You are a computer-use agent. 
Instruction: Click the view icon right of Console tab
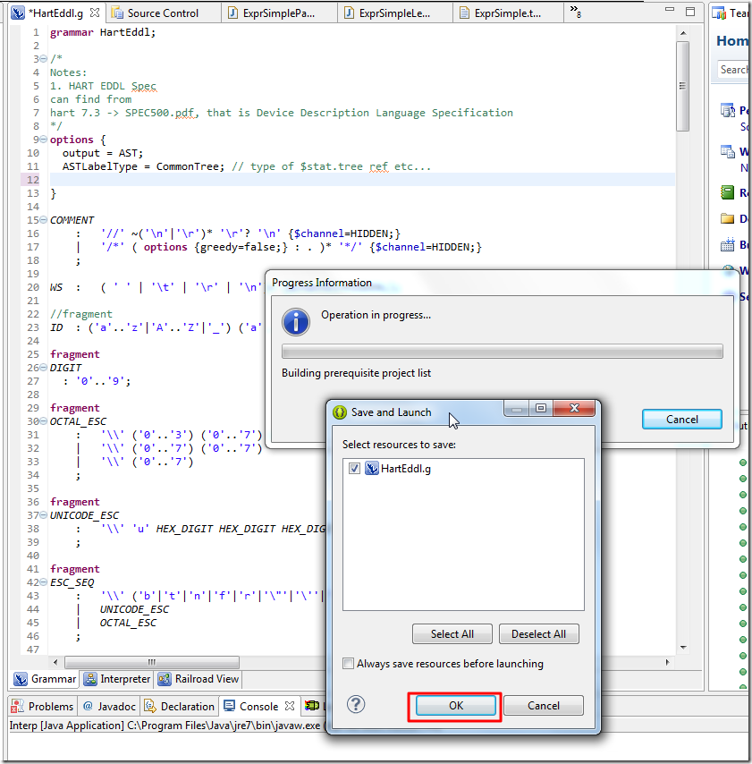click(x=312, y=705)
